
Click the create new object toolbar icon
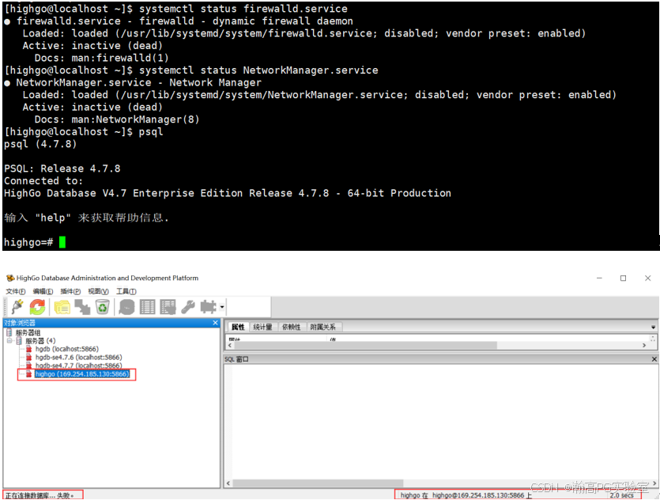tap(82, 307)
